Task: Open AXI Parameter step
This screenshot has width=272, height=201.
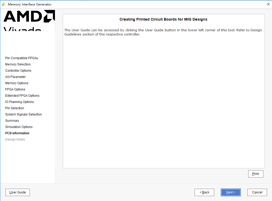Action: 15,77
